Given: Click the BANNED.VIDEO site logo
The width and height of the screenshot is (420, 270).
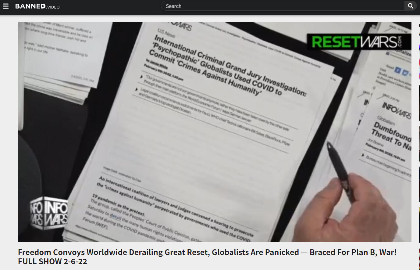Looking at the screenshot, I should pos(37,6).
